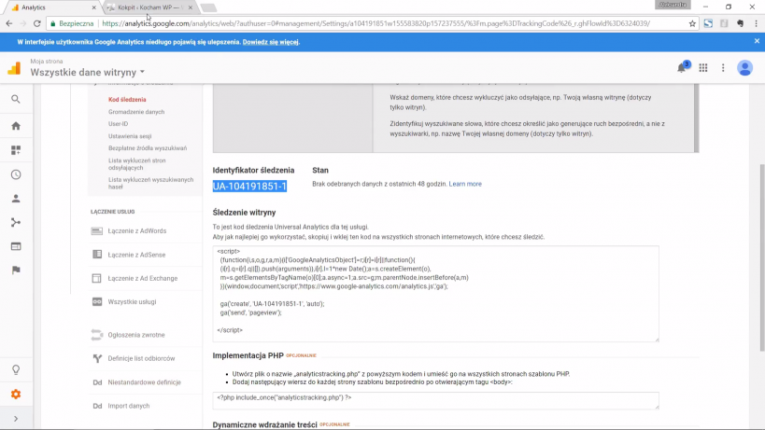Viewport: 765px width, 430px height.
Task: Click inside the tracking code script box
Action: [x=435, y=294]
